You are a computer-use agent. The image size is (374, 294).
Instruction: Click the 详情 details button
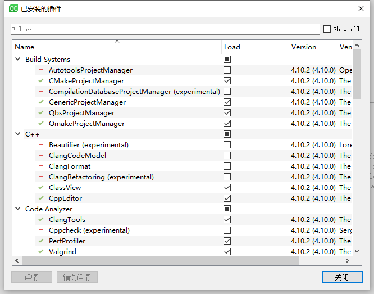coord(31,277)
